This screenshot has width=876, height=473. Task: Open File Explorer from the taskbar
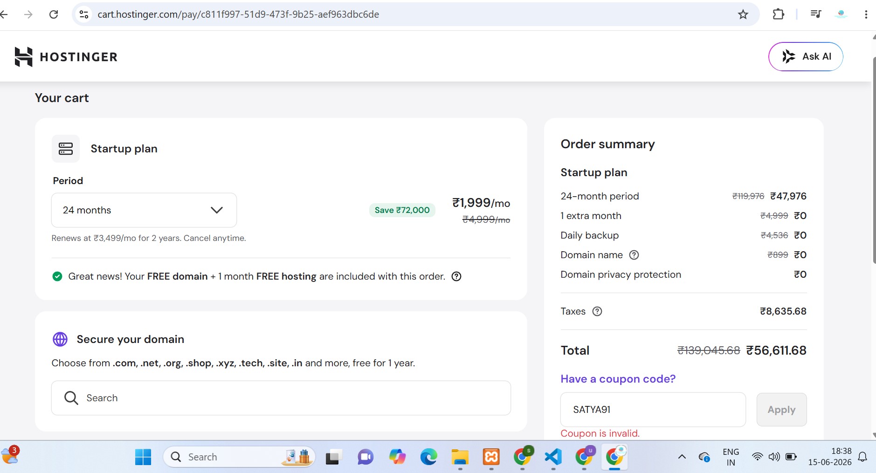[460, 457]
